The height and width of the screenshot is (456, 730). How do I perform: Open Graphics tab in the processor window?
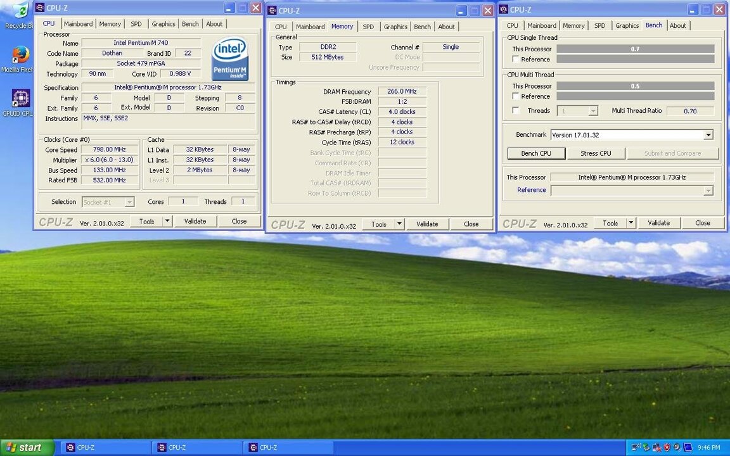pyautogui.click(x=163, y=23)
